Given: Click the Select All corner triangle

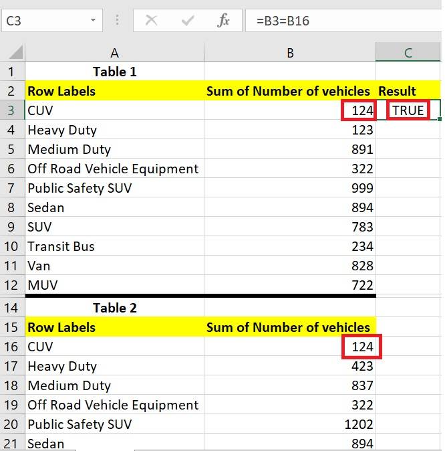Looking at the screenshot, I should point(14,53).
